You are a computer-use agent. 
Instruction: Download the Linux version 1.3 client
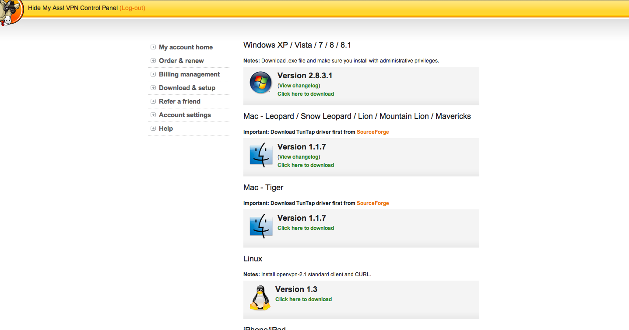click(303, 299)
